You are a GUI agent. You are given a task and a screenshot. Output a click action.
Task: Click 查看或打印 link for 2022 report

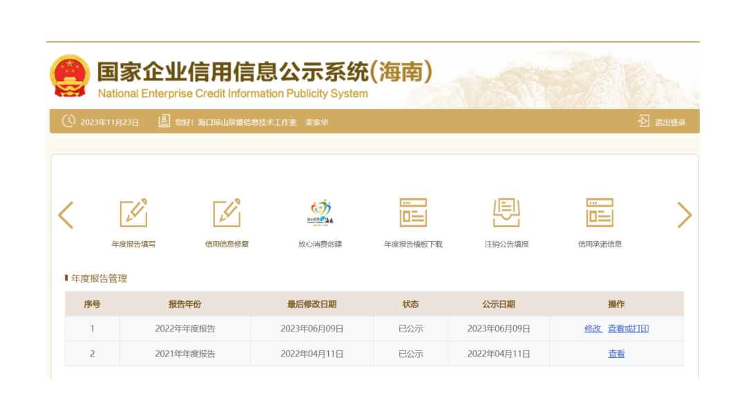(628, 329)
